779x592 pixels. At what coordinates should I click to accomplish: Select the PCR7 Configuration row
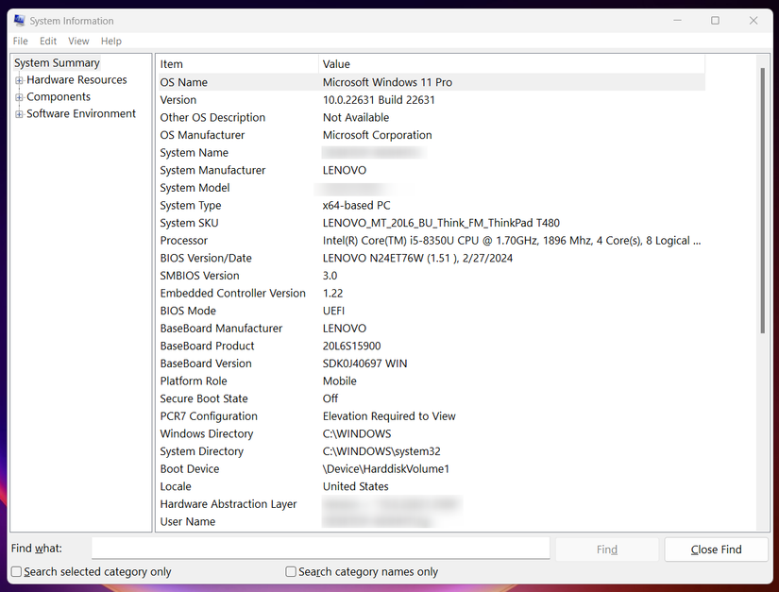pyautogui.click(x=236, y=415)
